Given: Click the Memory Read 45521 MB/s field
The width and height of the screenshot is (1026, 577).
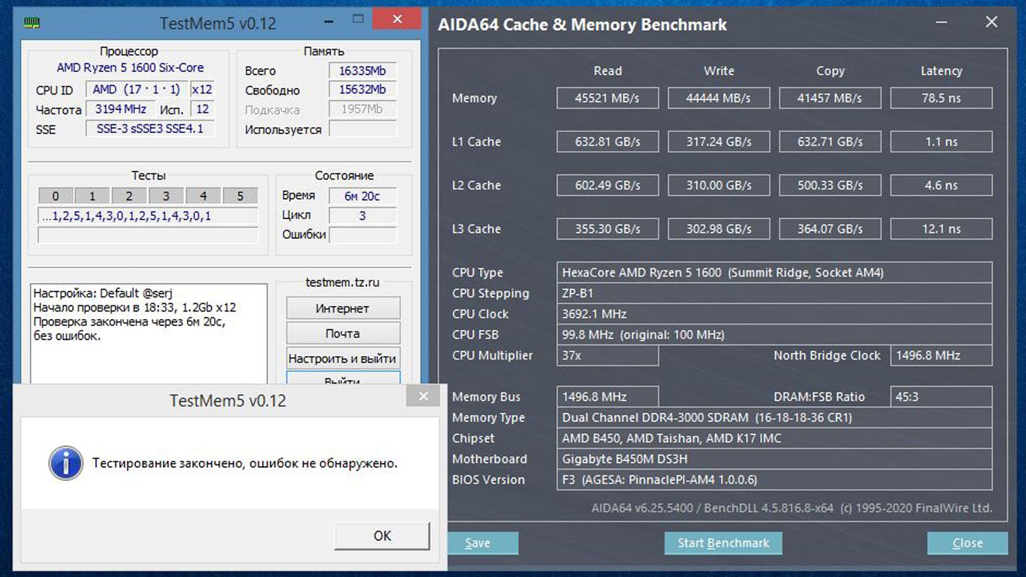Looking at the screenshot, I should click(607, 98).
